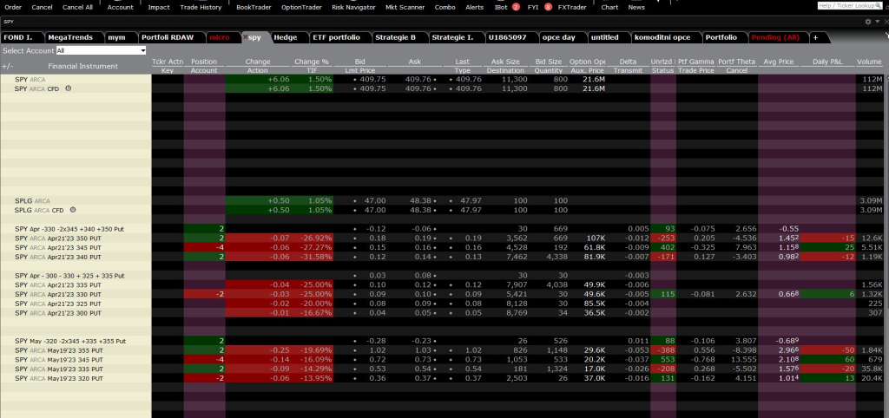This screenshot has height=418, width=889.
Task: Switch to the ETF portfolio tab
Action: coord(336,37)
